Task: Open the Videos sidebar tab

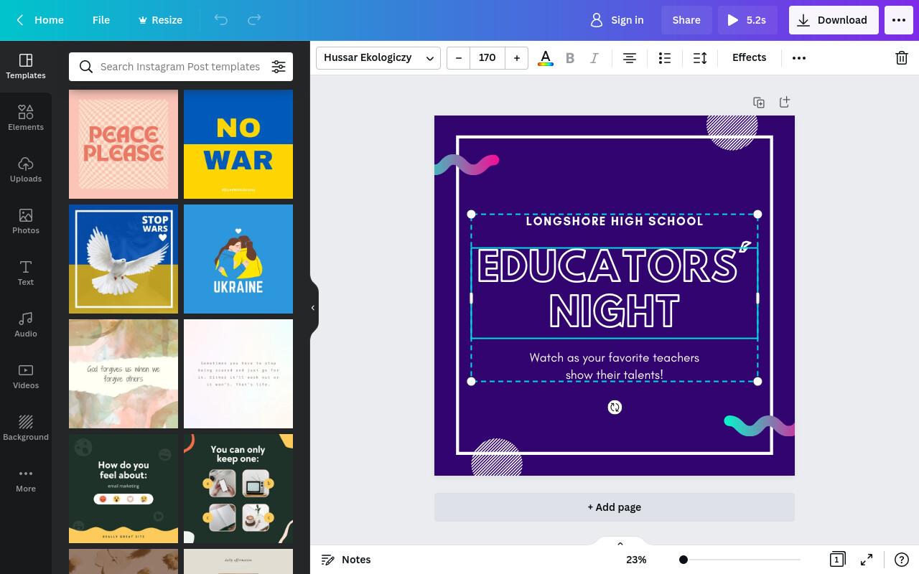Action: pyautogui.click(x=26, y=377)
